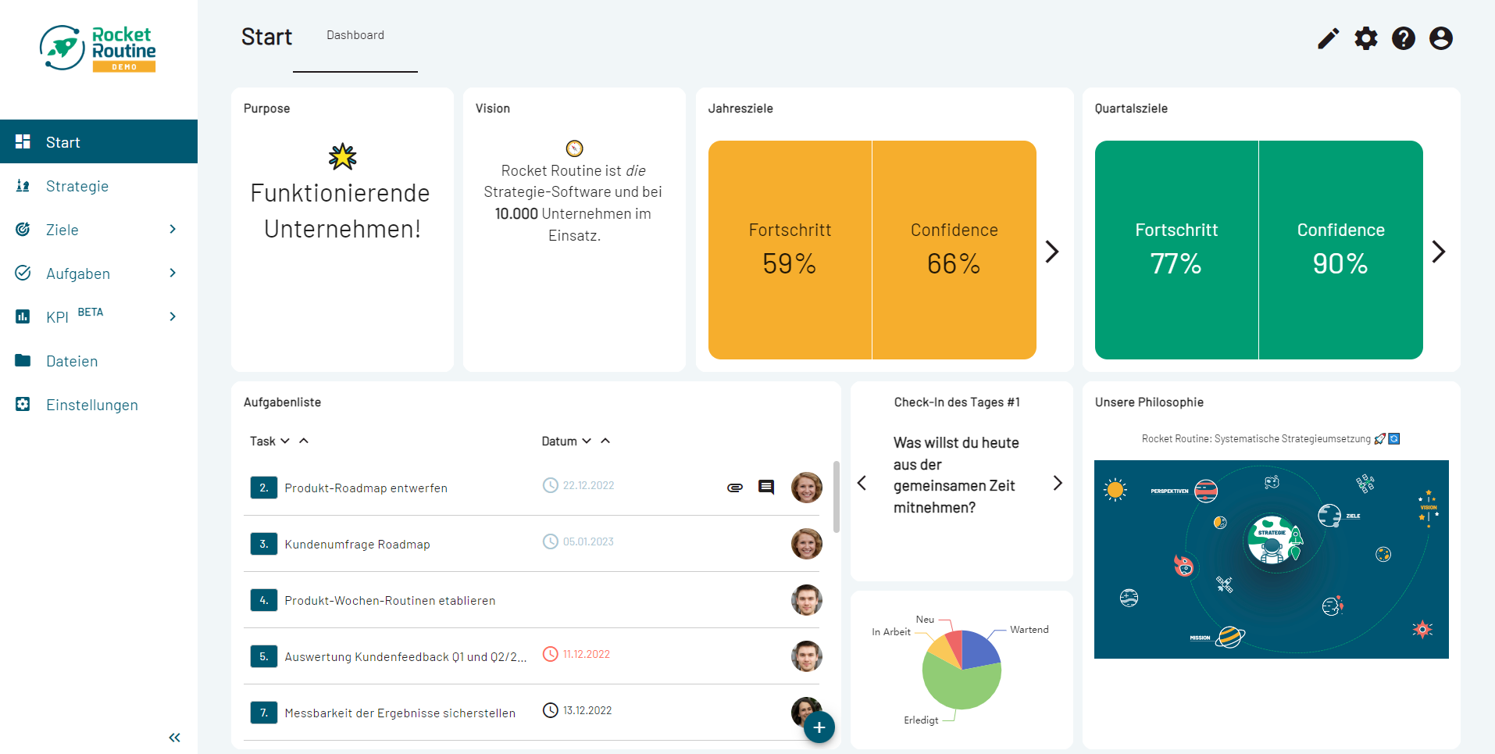Click the Ziele target icon in sidebar
The height and width of the screenshot is (754, 1495).
coord(23,230)
